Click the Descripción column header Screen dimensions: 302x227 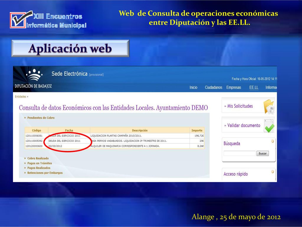(x=140, y=130)
